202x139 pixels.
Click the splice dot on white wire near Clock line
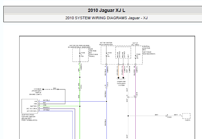coord(128,116)
